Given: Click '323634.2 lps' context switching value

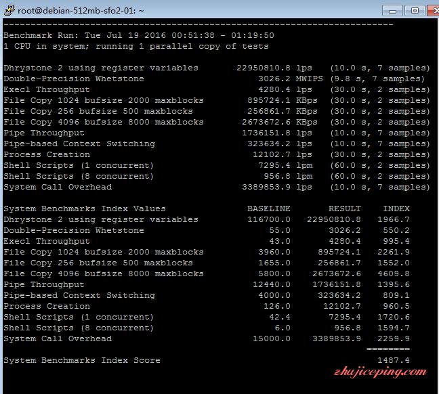Looking at the screenshot, I should click(x=279, y=144).
